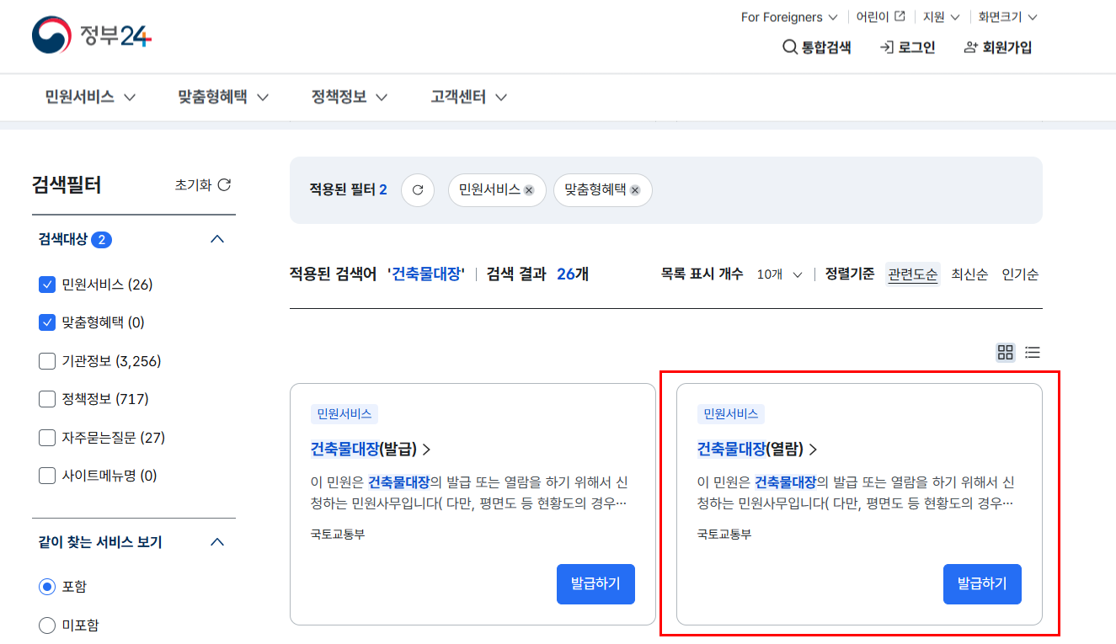Click the refresh icon beside 적용된 필터 2
The height and width of the screenshot is (644, 1116).
(417, 189)
